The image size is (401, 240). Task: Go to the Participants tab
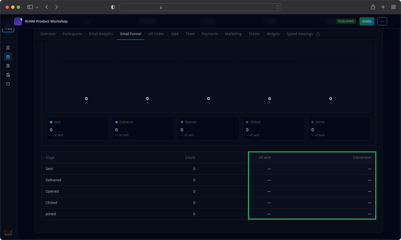click(x=72, y=34)
